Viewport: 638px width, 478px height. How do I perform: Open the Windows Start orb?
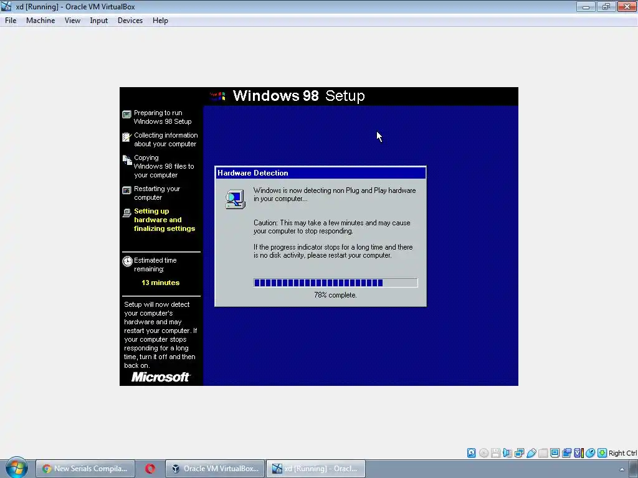[x=16, y=467]
